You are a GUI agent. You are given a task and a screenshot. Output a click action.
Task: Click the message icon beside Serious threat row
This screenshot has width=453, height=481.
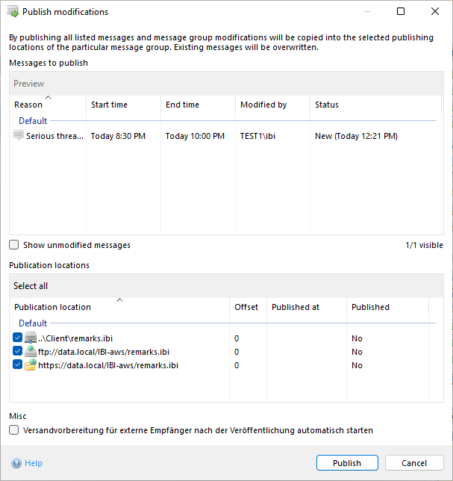click(19, 135)
